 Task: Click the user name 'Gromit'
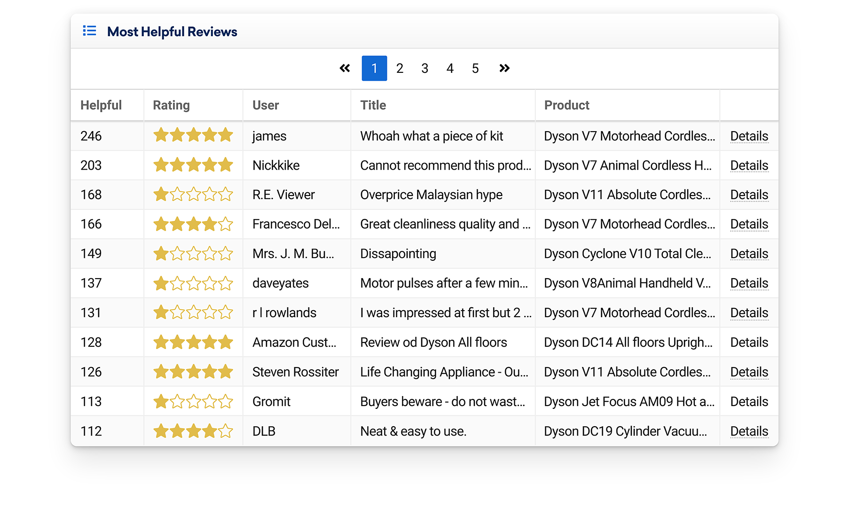pos(271,402)
